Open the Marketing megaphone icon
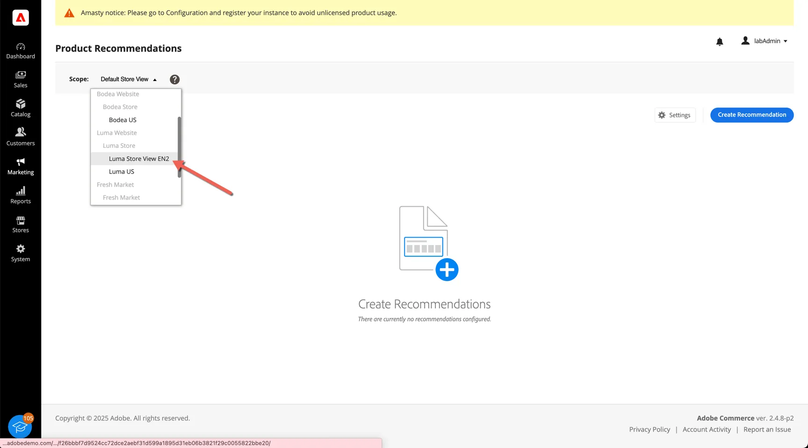 pyautogui.click(x=21, y=162)
